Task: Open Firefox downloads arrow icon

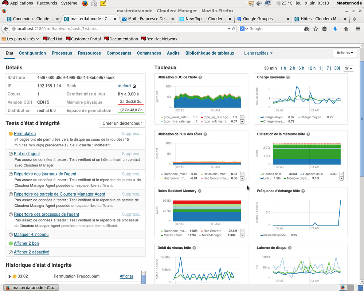Action: (x=335, y=29)
